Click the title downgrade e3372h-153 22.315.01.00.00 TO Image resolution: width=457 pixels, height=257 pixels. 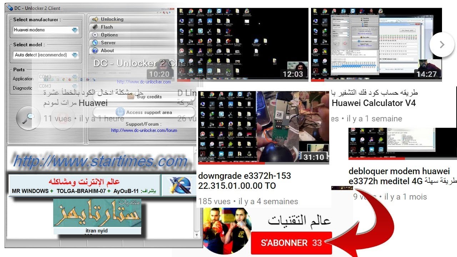[x=245, y=181]
